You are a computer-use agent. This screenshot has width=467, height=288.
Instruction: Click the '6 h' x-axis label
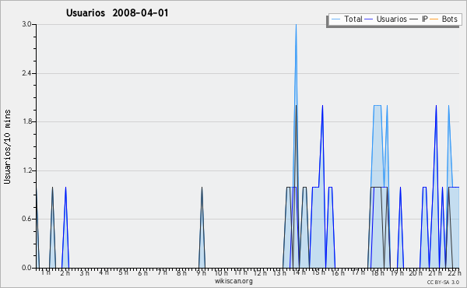[x=142, y=272]
